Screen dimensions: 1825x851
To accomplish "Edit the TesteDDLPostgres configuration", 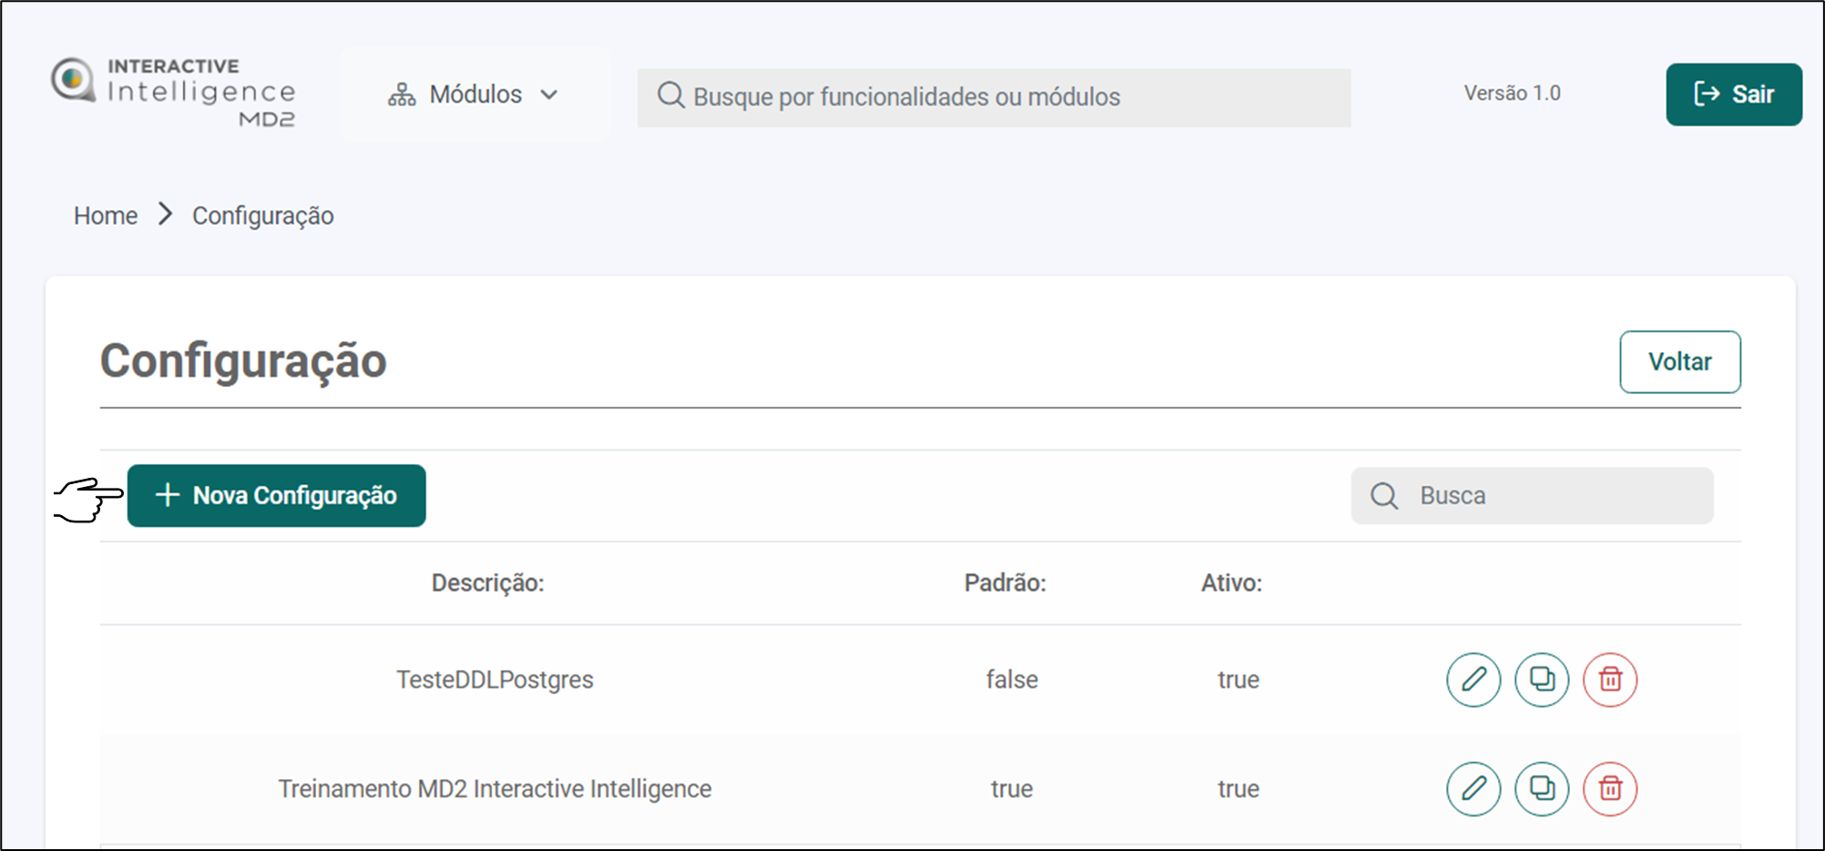I will point(1473,680).
